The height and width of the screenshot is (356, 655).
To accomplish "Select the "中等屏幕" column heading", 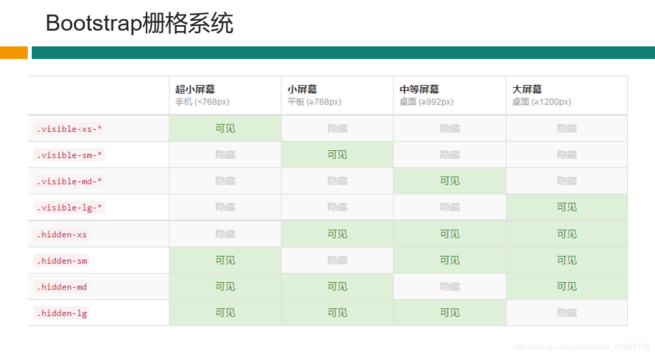I will click(419, 89).
